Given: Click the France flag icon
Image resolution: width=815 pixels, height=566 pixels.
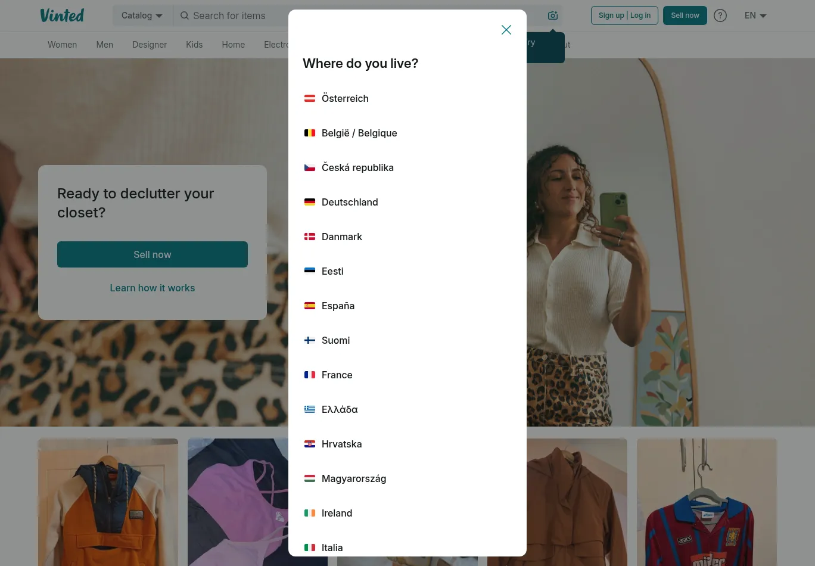Looking at the screenshot, I should point(310,375).
